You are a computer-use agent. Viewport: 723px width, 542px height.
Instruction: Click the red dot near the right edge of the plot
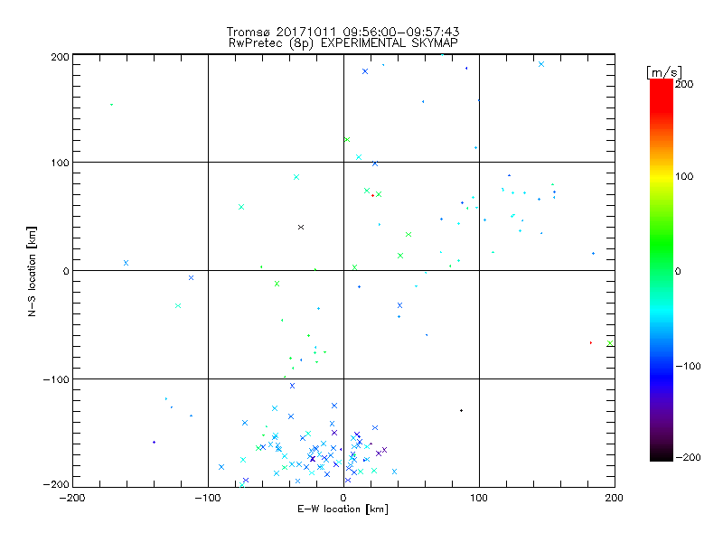pos(591,343)
